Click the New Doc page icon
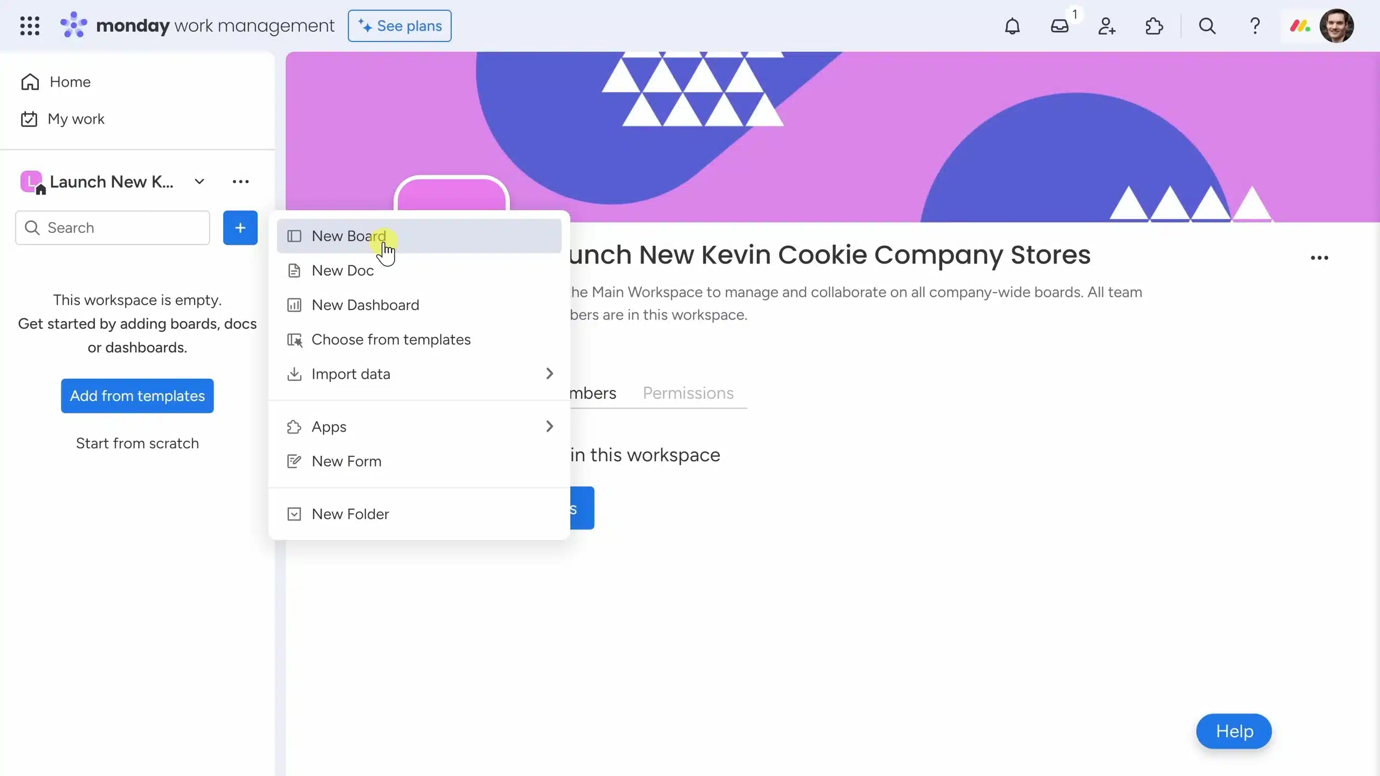1380x776 pixels. click(x=294, y=271)
